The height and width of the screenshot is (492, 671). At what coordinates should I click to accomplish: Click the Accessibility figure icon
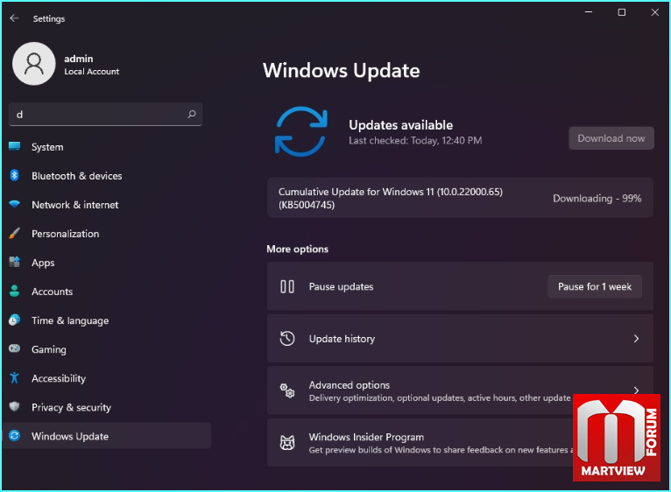click(14, 378)
